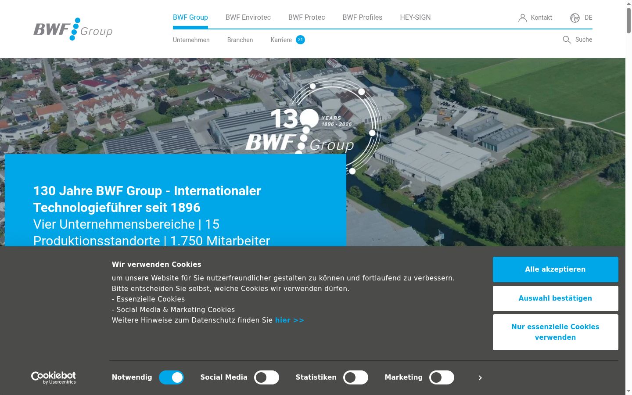Screen dimensions: 632x395
Task: Click the 'Wir verwenden Cookies' heading
Action: tap(157, 264)
